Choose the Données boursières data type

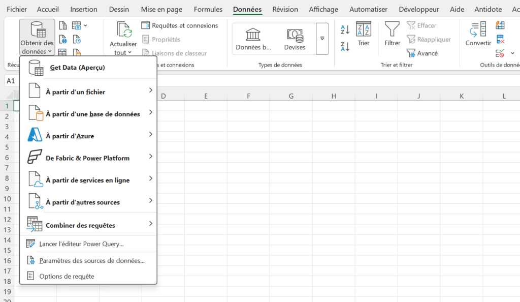253,39
